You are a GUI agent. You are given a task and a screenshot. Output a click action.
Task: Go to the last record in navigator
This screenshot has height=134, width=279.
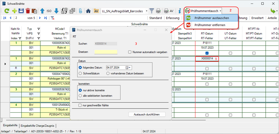(45, 18)
